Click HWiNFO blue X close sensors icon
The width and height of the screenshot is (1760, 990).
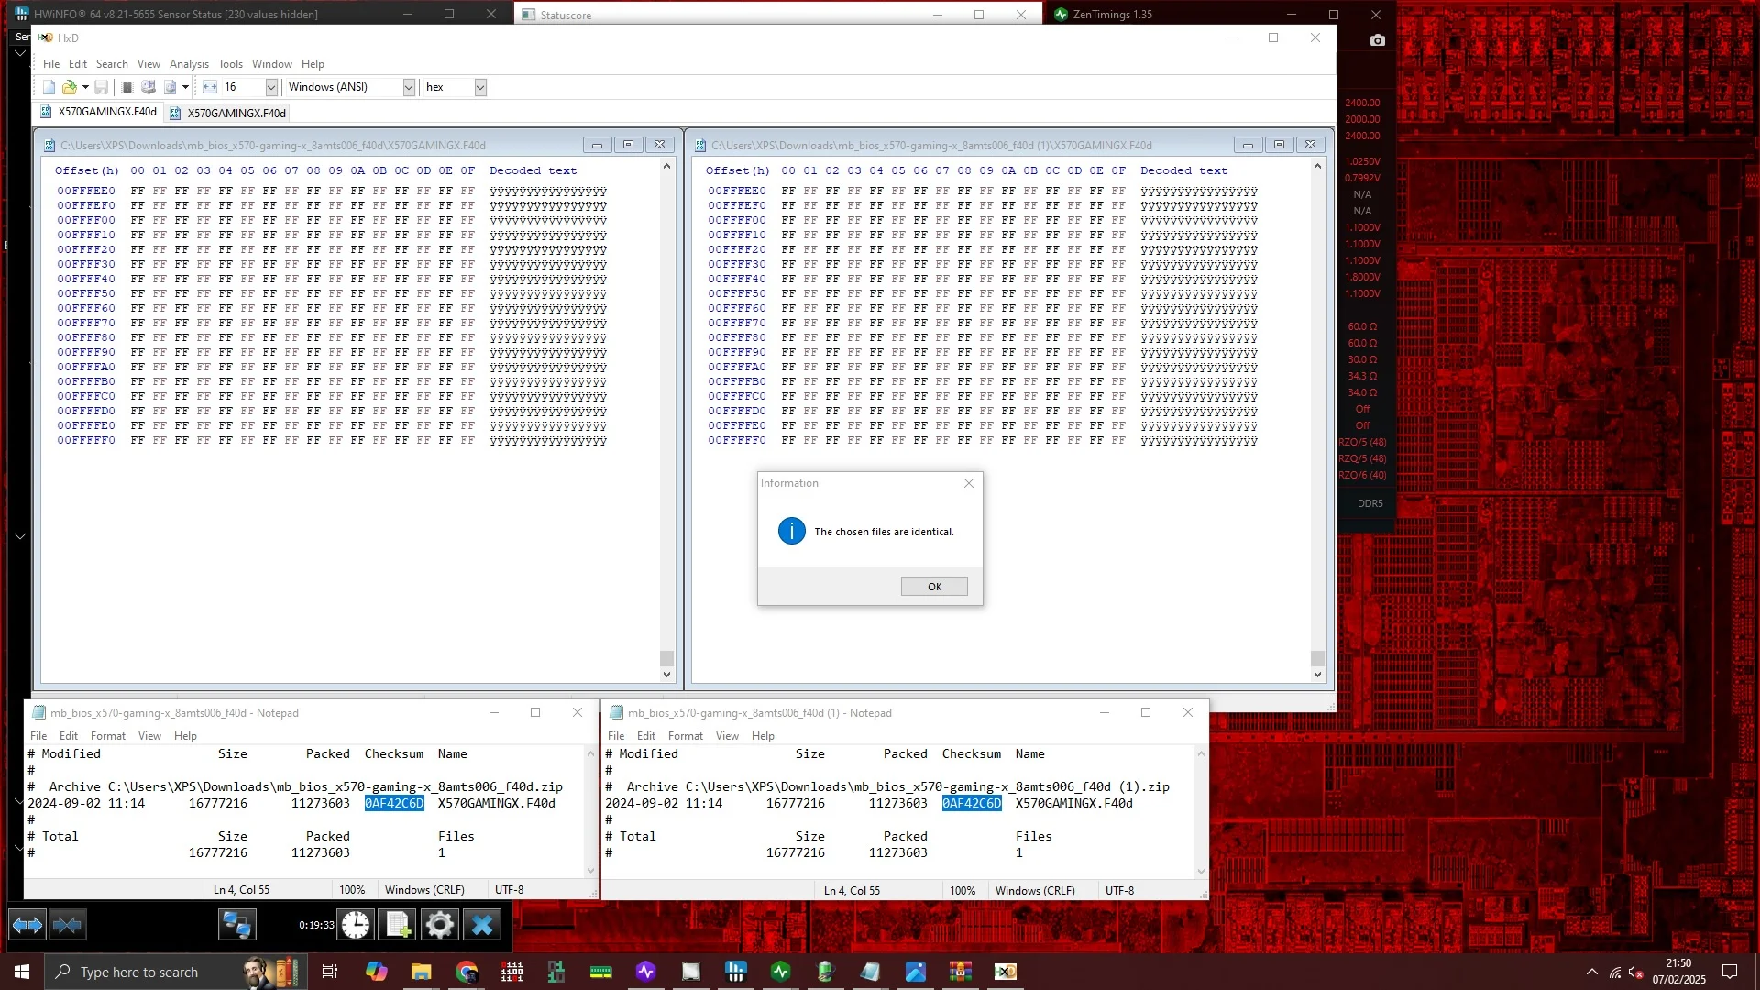[482, 925]
